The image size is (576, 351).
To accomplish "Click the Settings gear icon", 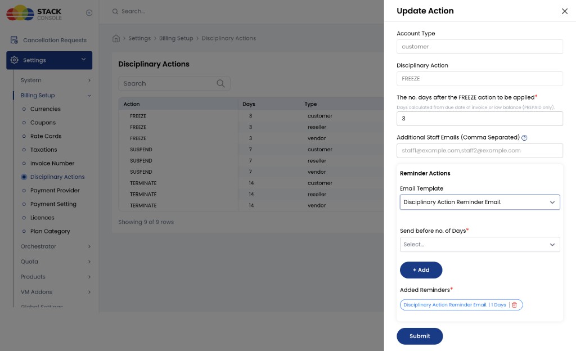I will point(14,60).
